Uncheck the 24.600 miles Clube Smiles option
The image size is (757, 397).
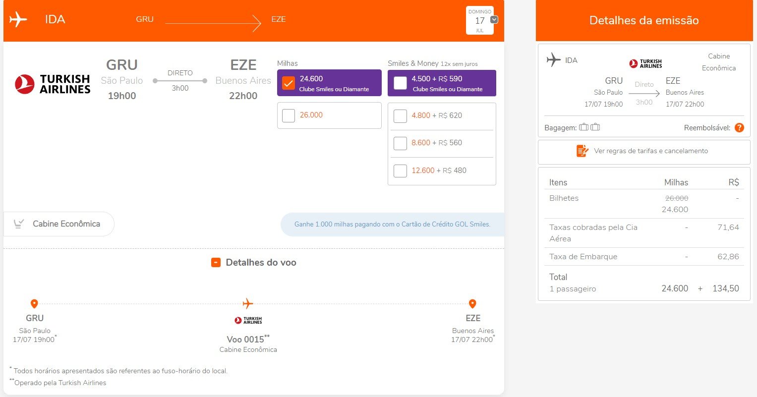click(289, 83)
